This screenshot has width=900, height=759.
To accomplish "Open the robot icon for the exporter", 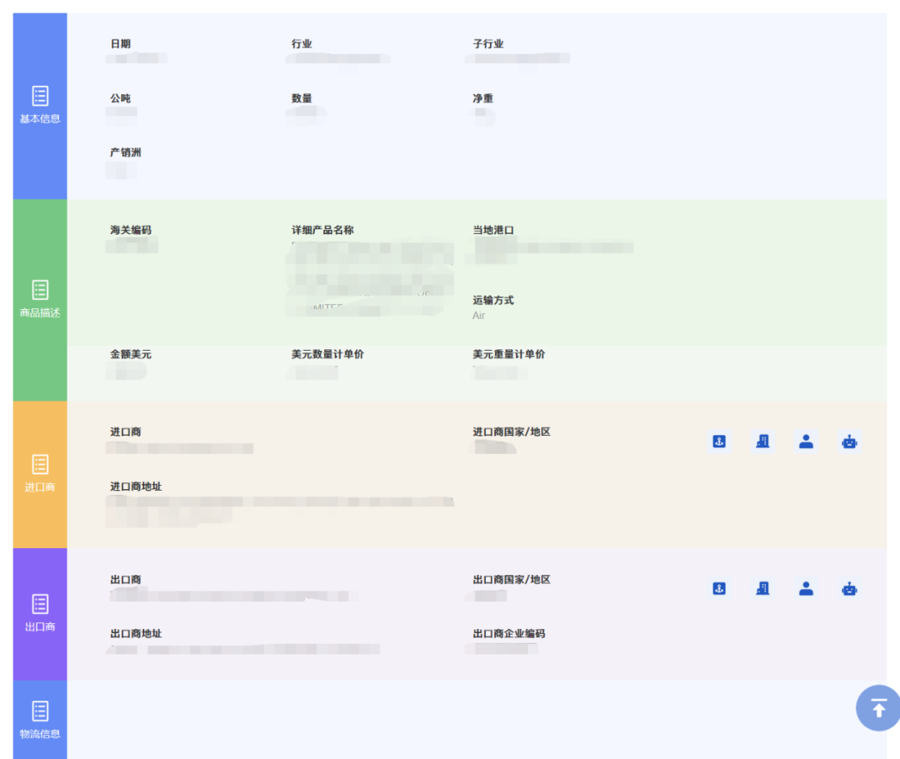I will 849,589.
